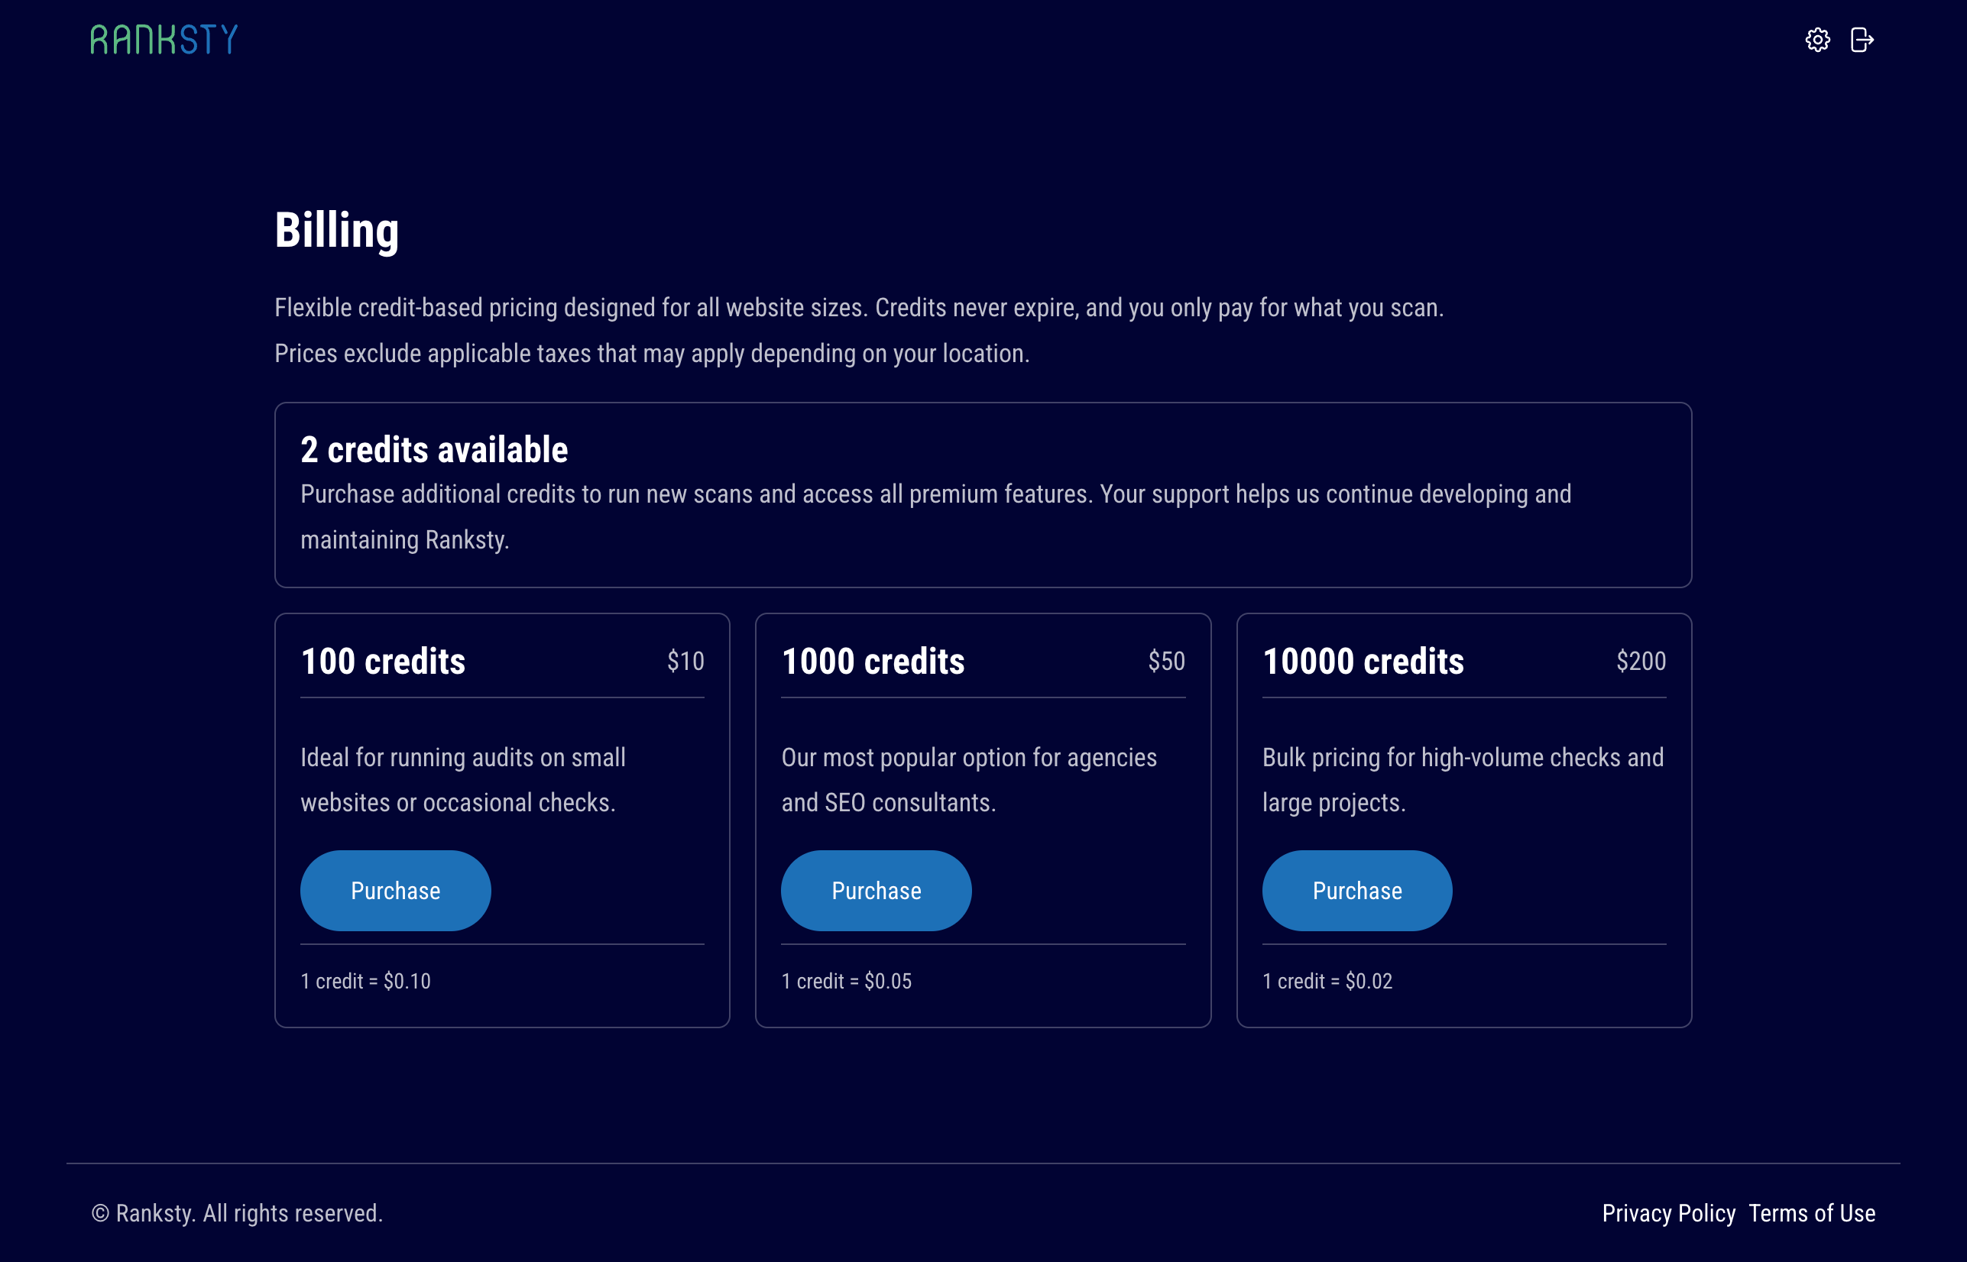The image size is (1967, 1262).
Task: Click the Ranksty logo
Action: [x=164, y=39]
